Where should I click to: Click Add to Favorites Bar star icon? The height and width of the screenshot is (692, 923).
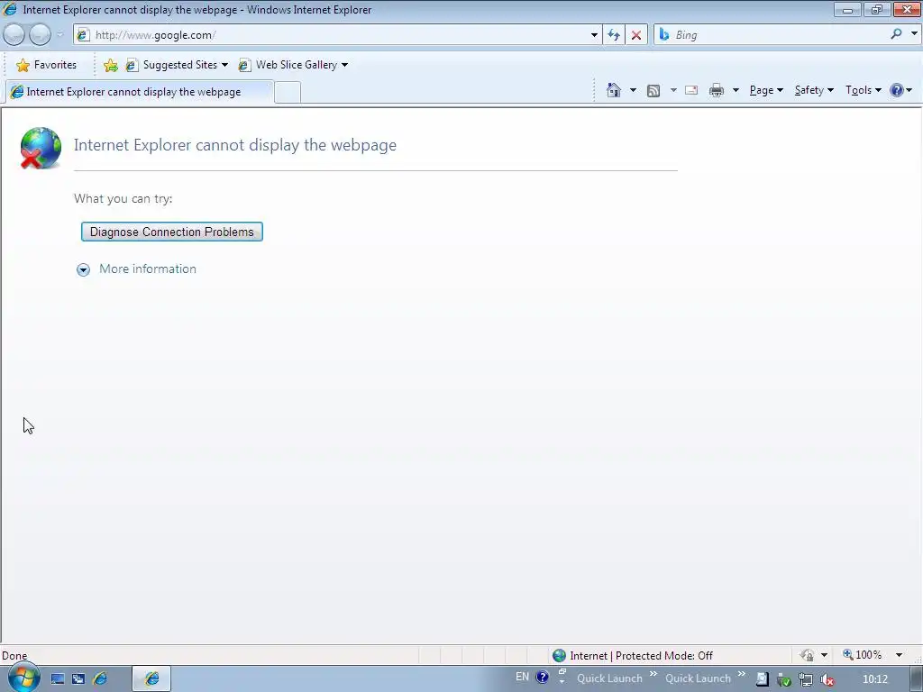pos(110,65)
